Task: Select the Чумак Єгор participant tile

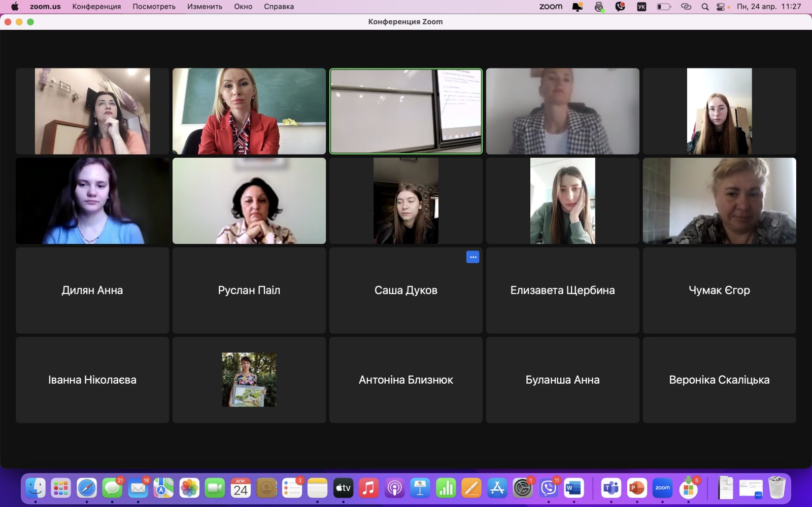Action: 720,291
